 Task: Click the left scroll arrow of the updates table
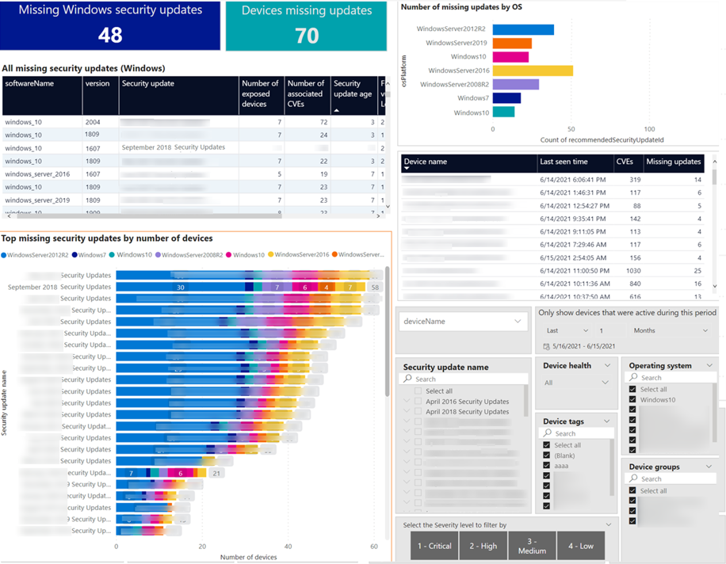[x=10, y=215]
